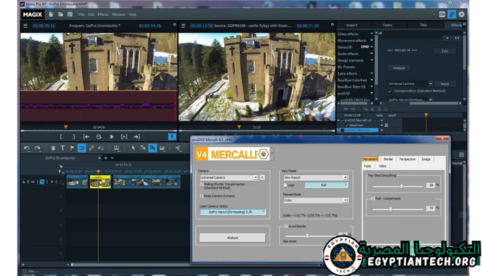
Task: Toggle the Avoid Border checkbox
Action: click(x=285, y=226)
